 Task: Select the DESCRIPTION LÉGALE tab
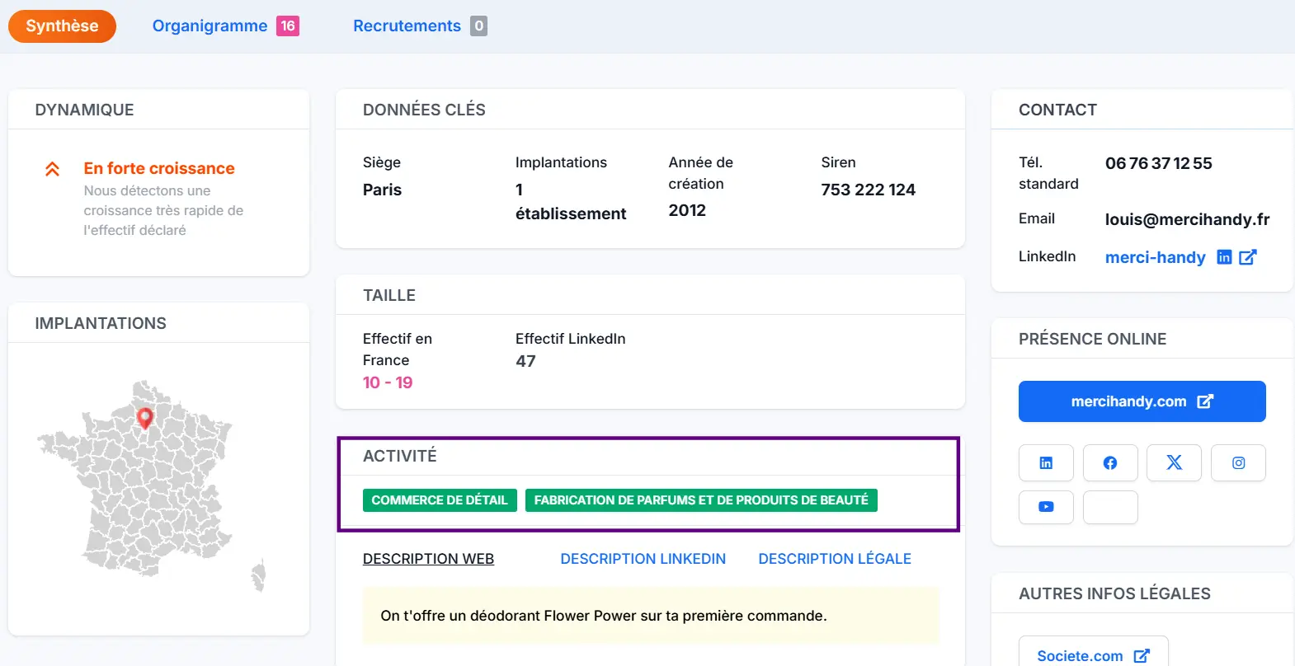(835, 559)
